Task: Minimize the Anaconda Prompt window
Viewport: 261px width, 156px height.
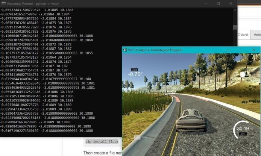Action: [206, 3]
